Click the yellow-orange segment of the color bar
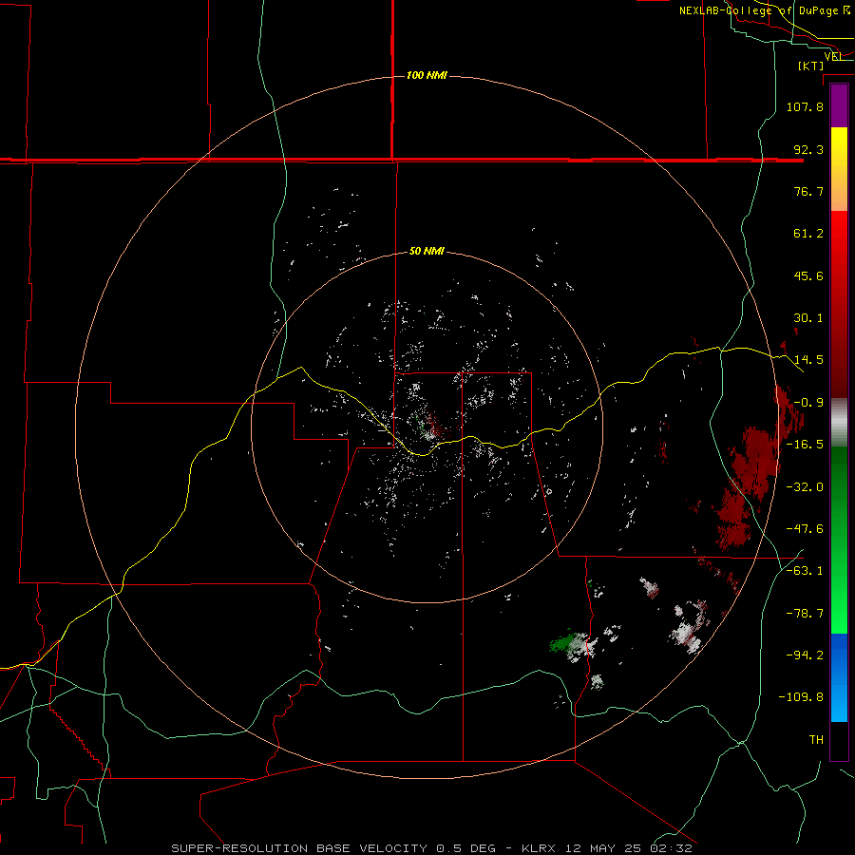 point(839,169)
